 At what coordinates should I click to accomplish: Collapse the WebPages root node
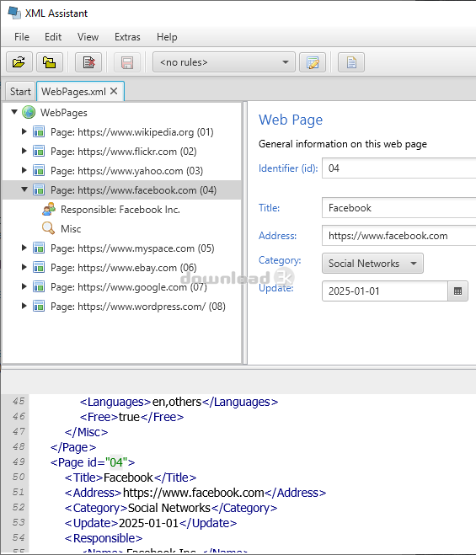[x=14, y=112]
